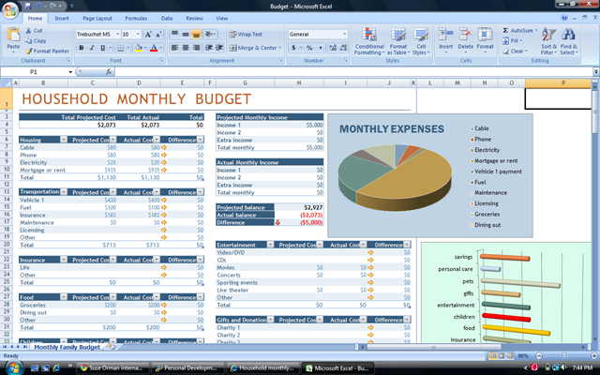This screenshot has width=600, height=375.
Task: Apply Percent Style format
Action: 309,48
